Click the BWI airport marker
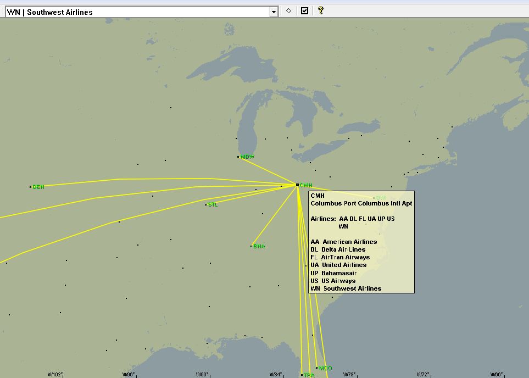 click(x=374, y=198)
